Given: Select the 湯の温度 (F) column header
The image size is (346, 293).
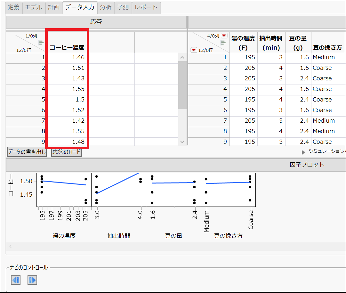Looking at the screenshot, I should [243, 43].
